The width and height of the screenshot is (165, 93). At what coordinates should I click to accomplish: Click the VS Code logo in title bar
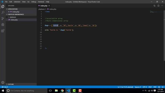click(x=2, y=2)
